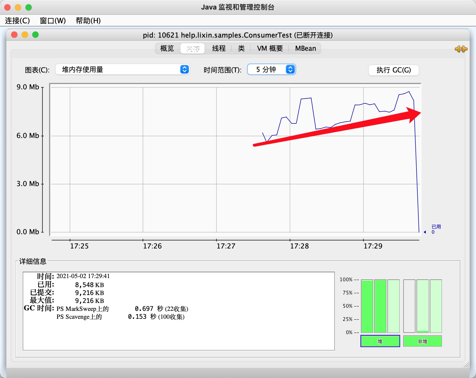The height and width of the screenshot is (378, 476).
Task: Open the 窗口(W) menu
Action: tap(53, 21)
